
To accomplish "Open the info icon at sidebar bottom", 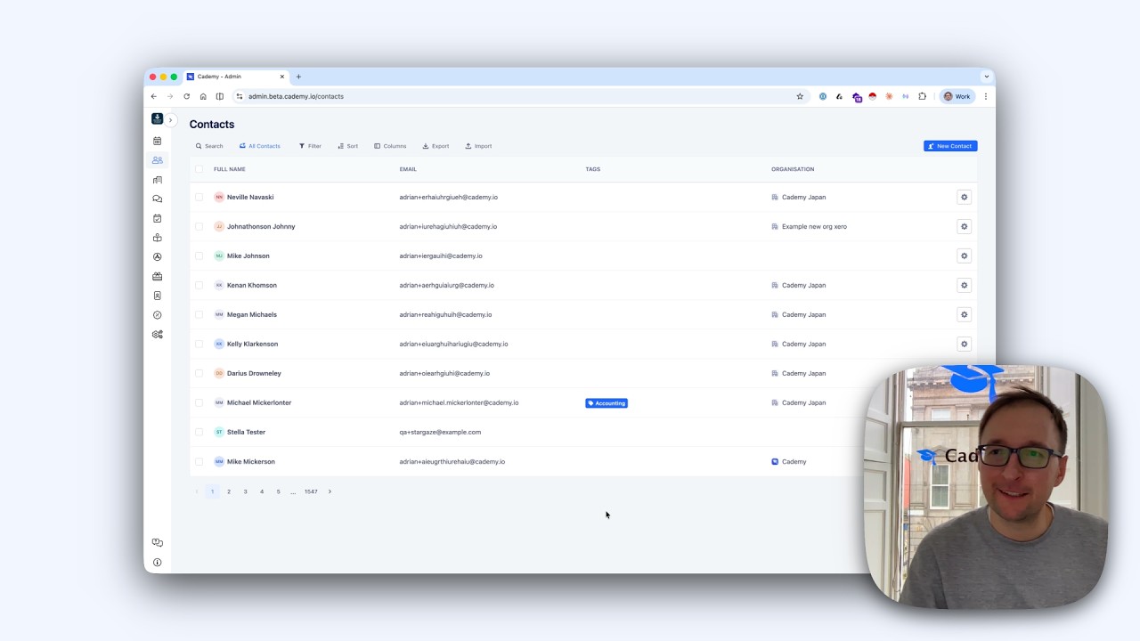I will 158,563.
